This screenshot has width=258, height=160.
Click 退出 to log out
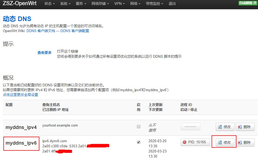(172, 4)
